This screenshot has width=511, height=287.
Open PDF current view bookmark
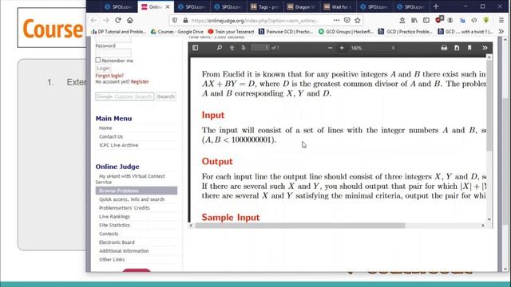click(x=469, y=48)
